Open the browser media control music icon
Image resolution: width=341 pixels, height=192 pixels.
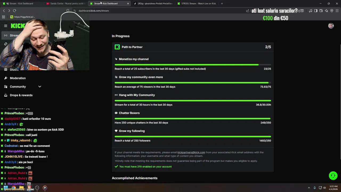[310, 11]
